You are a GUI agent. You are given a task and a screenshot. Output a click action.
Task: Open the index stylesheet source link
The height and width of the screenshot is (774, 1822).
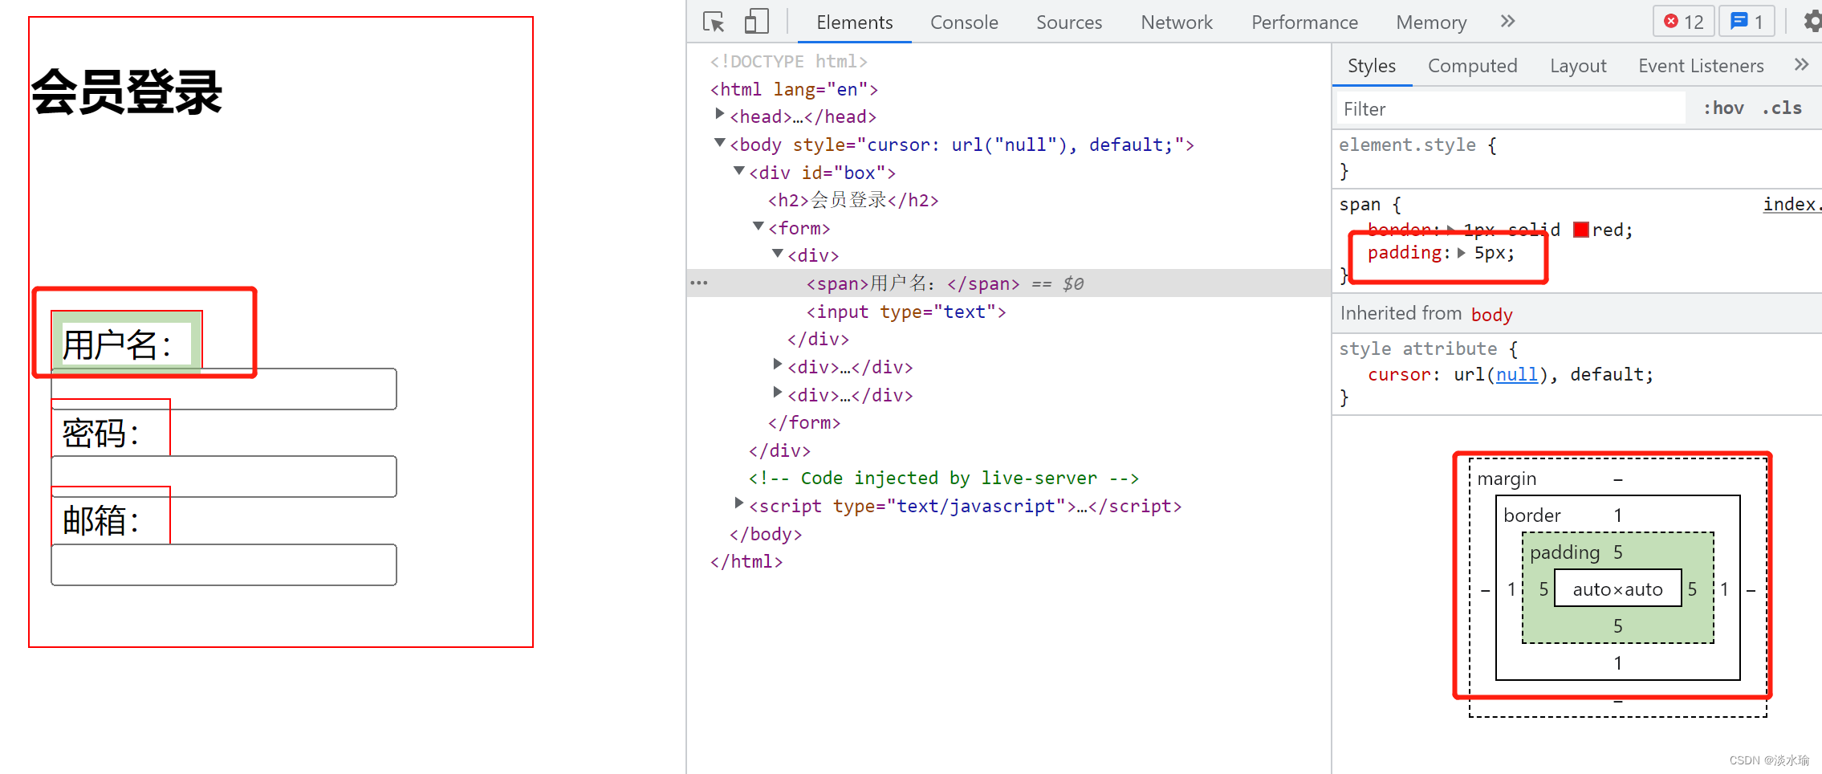(1791, 204)
